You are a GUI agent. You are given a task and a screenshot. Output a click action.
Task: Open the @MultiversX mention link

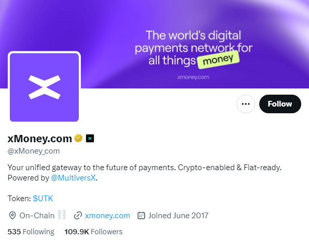[73, 178]
